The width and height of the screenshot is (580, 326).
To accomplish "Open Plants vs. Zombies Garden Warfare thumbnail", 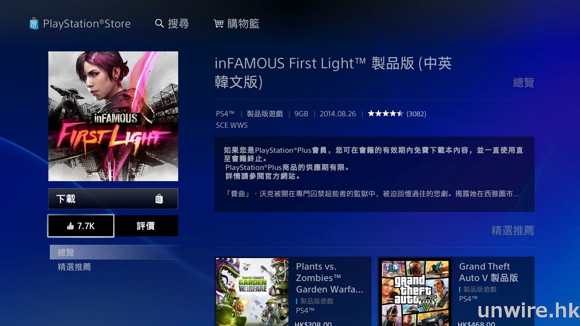I will (x=252, y=292).
